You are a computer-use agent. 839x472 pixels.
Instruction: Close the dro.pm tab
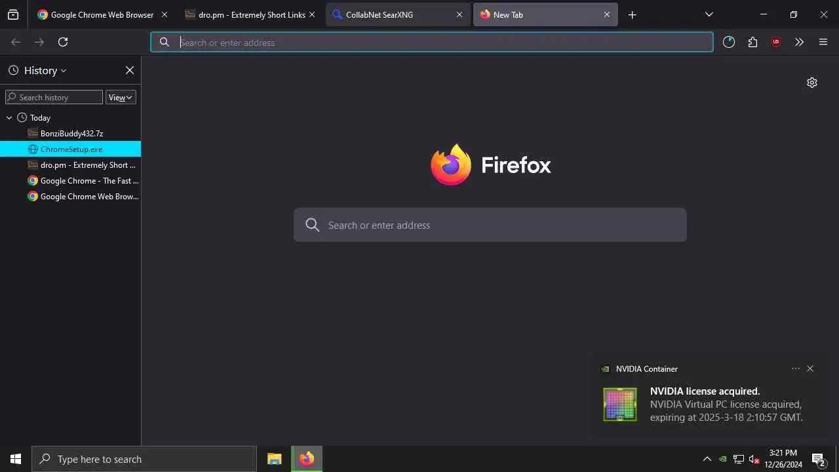[x=312, y=14]
